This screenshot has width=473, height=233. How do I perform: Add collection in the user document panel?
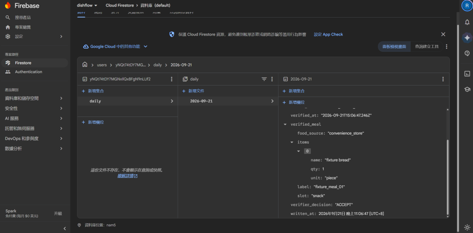(x=92, y=91)
